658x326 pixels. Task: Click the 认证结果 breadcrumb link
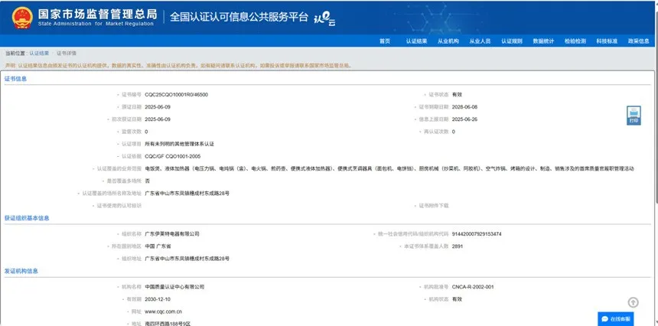click(x=39, y=54)
